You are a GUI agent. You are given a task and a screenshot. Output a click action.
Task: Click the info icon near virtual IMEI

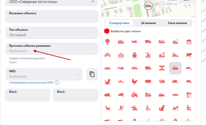57,83
